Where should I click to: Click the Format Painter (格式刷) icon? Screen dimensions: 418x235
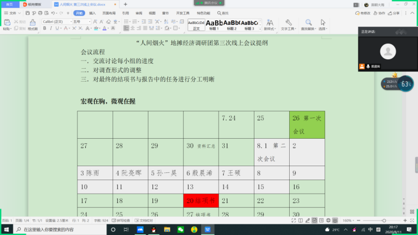coord(32,23)
